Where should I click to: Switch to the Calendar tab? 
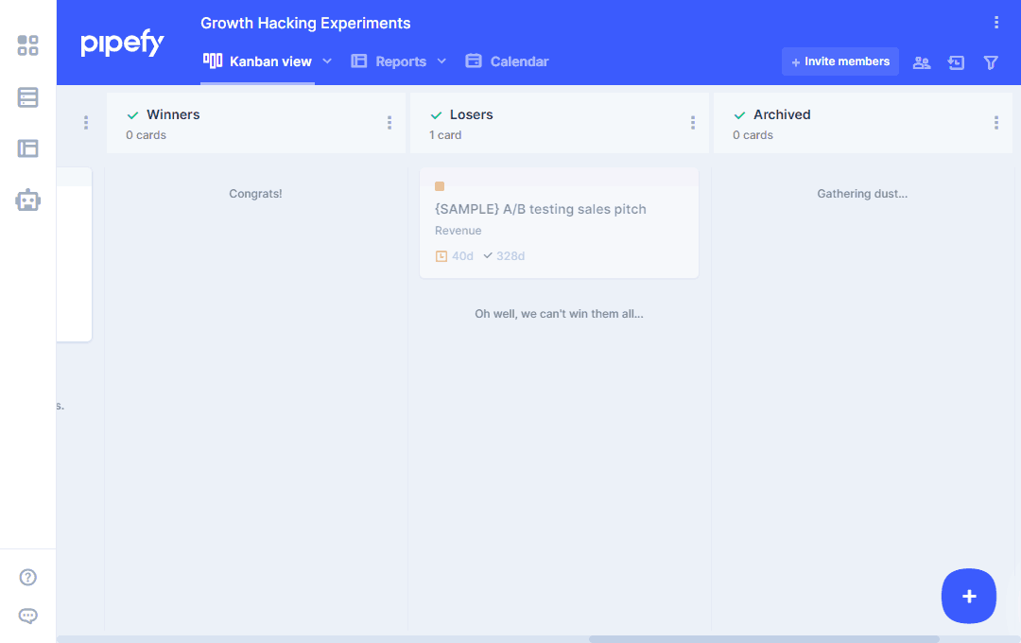click(x=508, y=61)
